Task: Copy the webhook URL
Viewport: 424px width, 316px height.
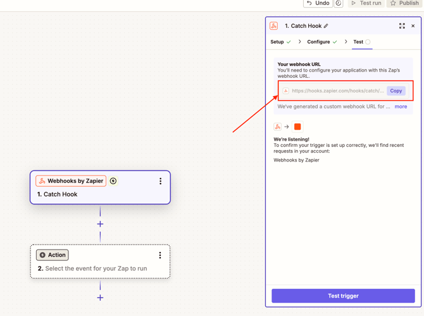Action: [396, 91]
